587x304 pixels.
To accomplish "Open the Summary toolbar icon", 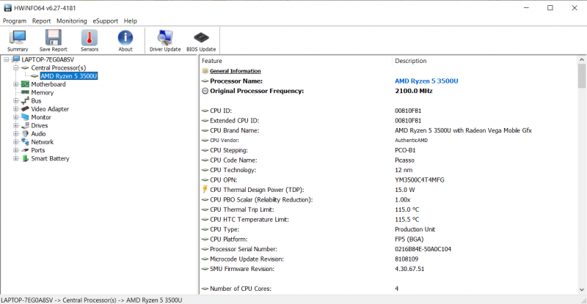I will tap(18, 40).
